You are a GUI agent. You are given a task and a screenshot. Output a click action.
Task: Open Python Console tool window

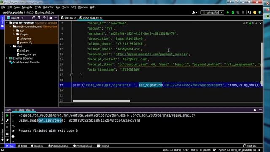tap(83, 146)
